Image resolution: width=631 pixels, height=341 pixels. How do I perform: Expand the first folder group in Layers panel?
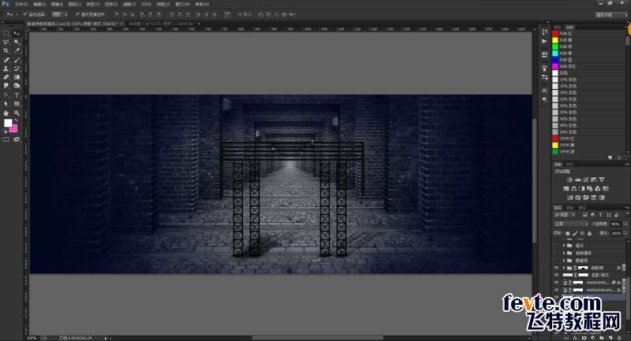point(564,245)
